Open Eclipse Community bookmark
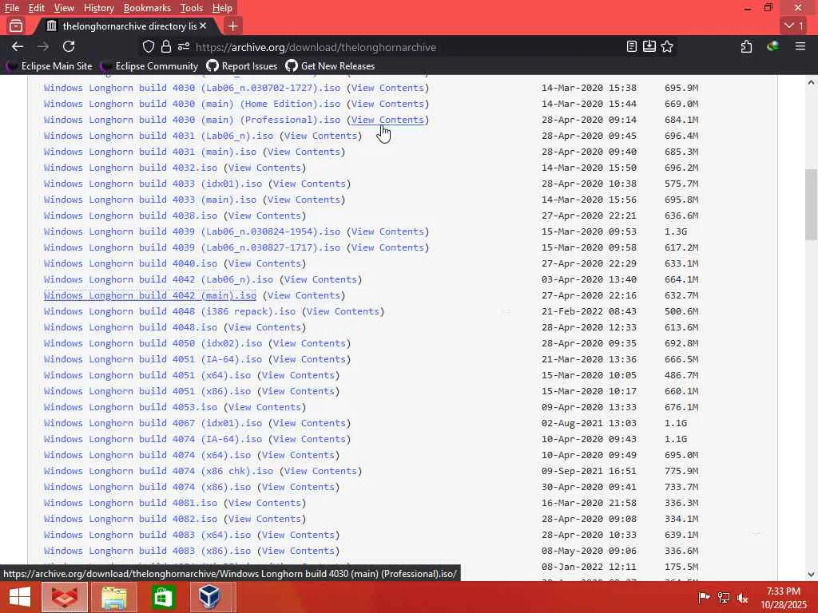This screenshot has width=818, height=613. 149,66
